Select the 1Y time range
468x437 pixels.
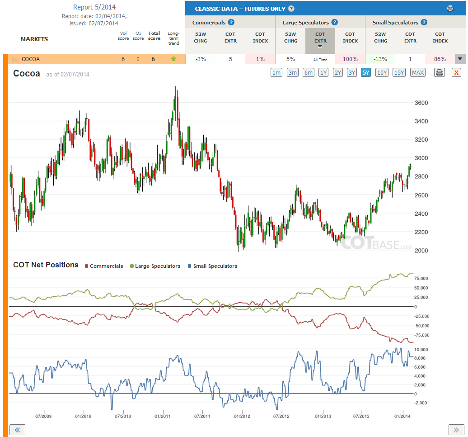pos(323,73)
